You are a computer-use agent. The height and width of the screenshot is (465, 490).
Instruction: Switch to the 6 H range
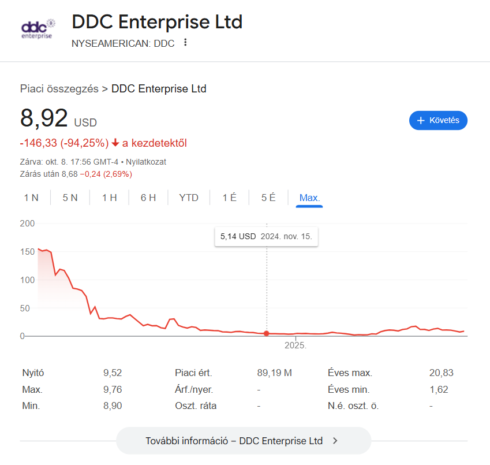click(x=148, y=198)
